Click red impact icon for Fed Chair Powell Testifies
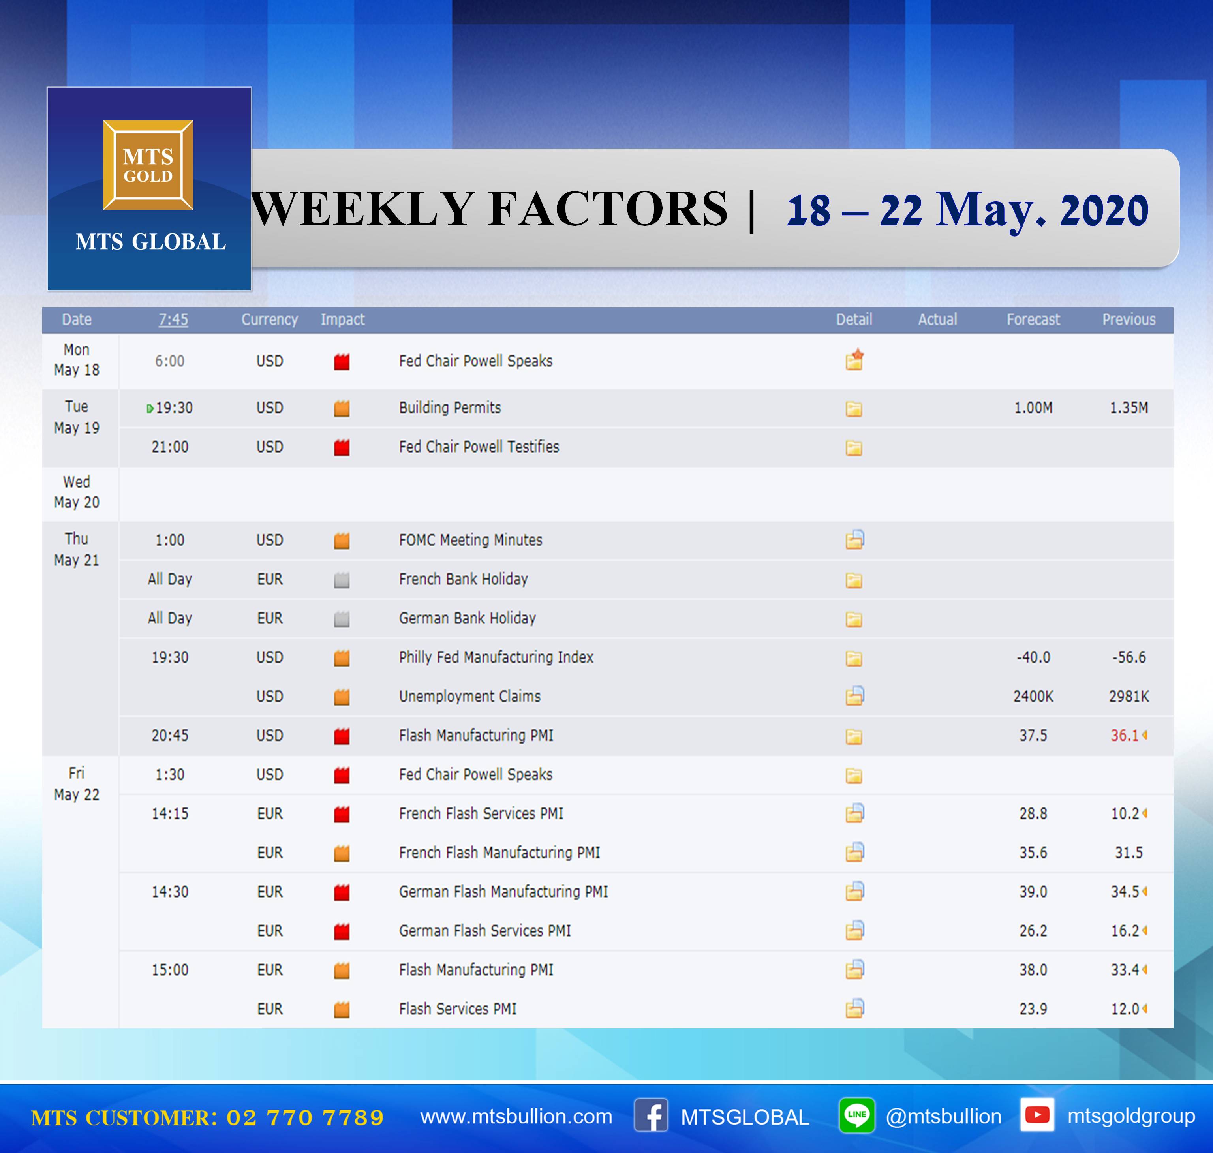 click(x=342, y=447)
